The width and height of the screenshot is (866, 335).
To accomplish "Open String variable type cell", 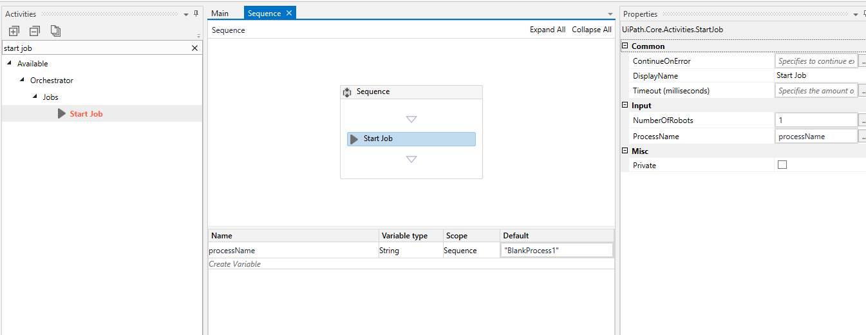I will (411, 251).
